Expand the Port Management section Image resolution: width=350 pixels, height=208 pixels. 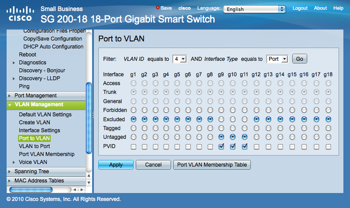[9, 96]
